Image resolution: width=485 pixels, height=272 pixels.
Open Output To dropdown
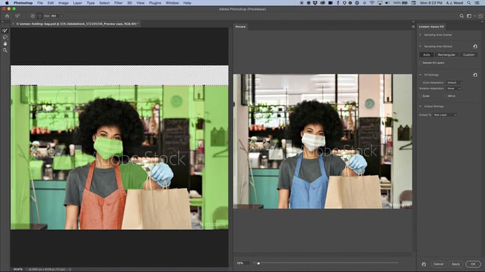[x=445, y=115]
